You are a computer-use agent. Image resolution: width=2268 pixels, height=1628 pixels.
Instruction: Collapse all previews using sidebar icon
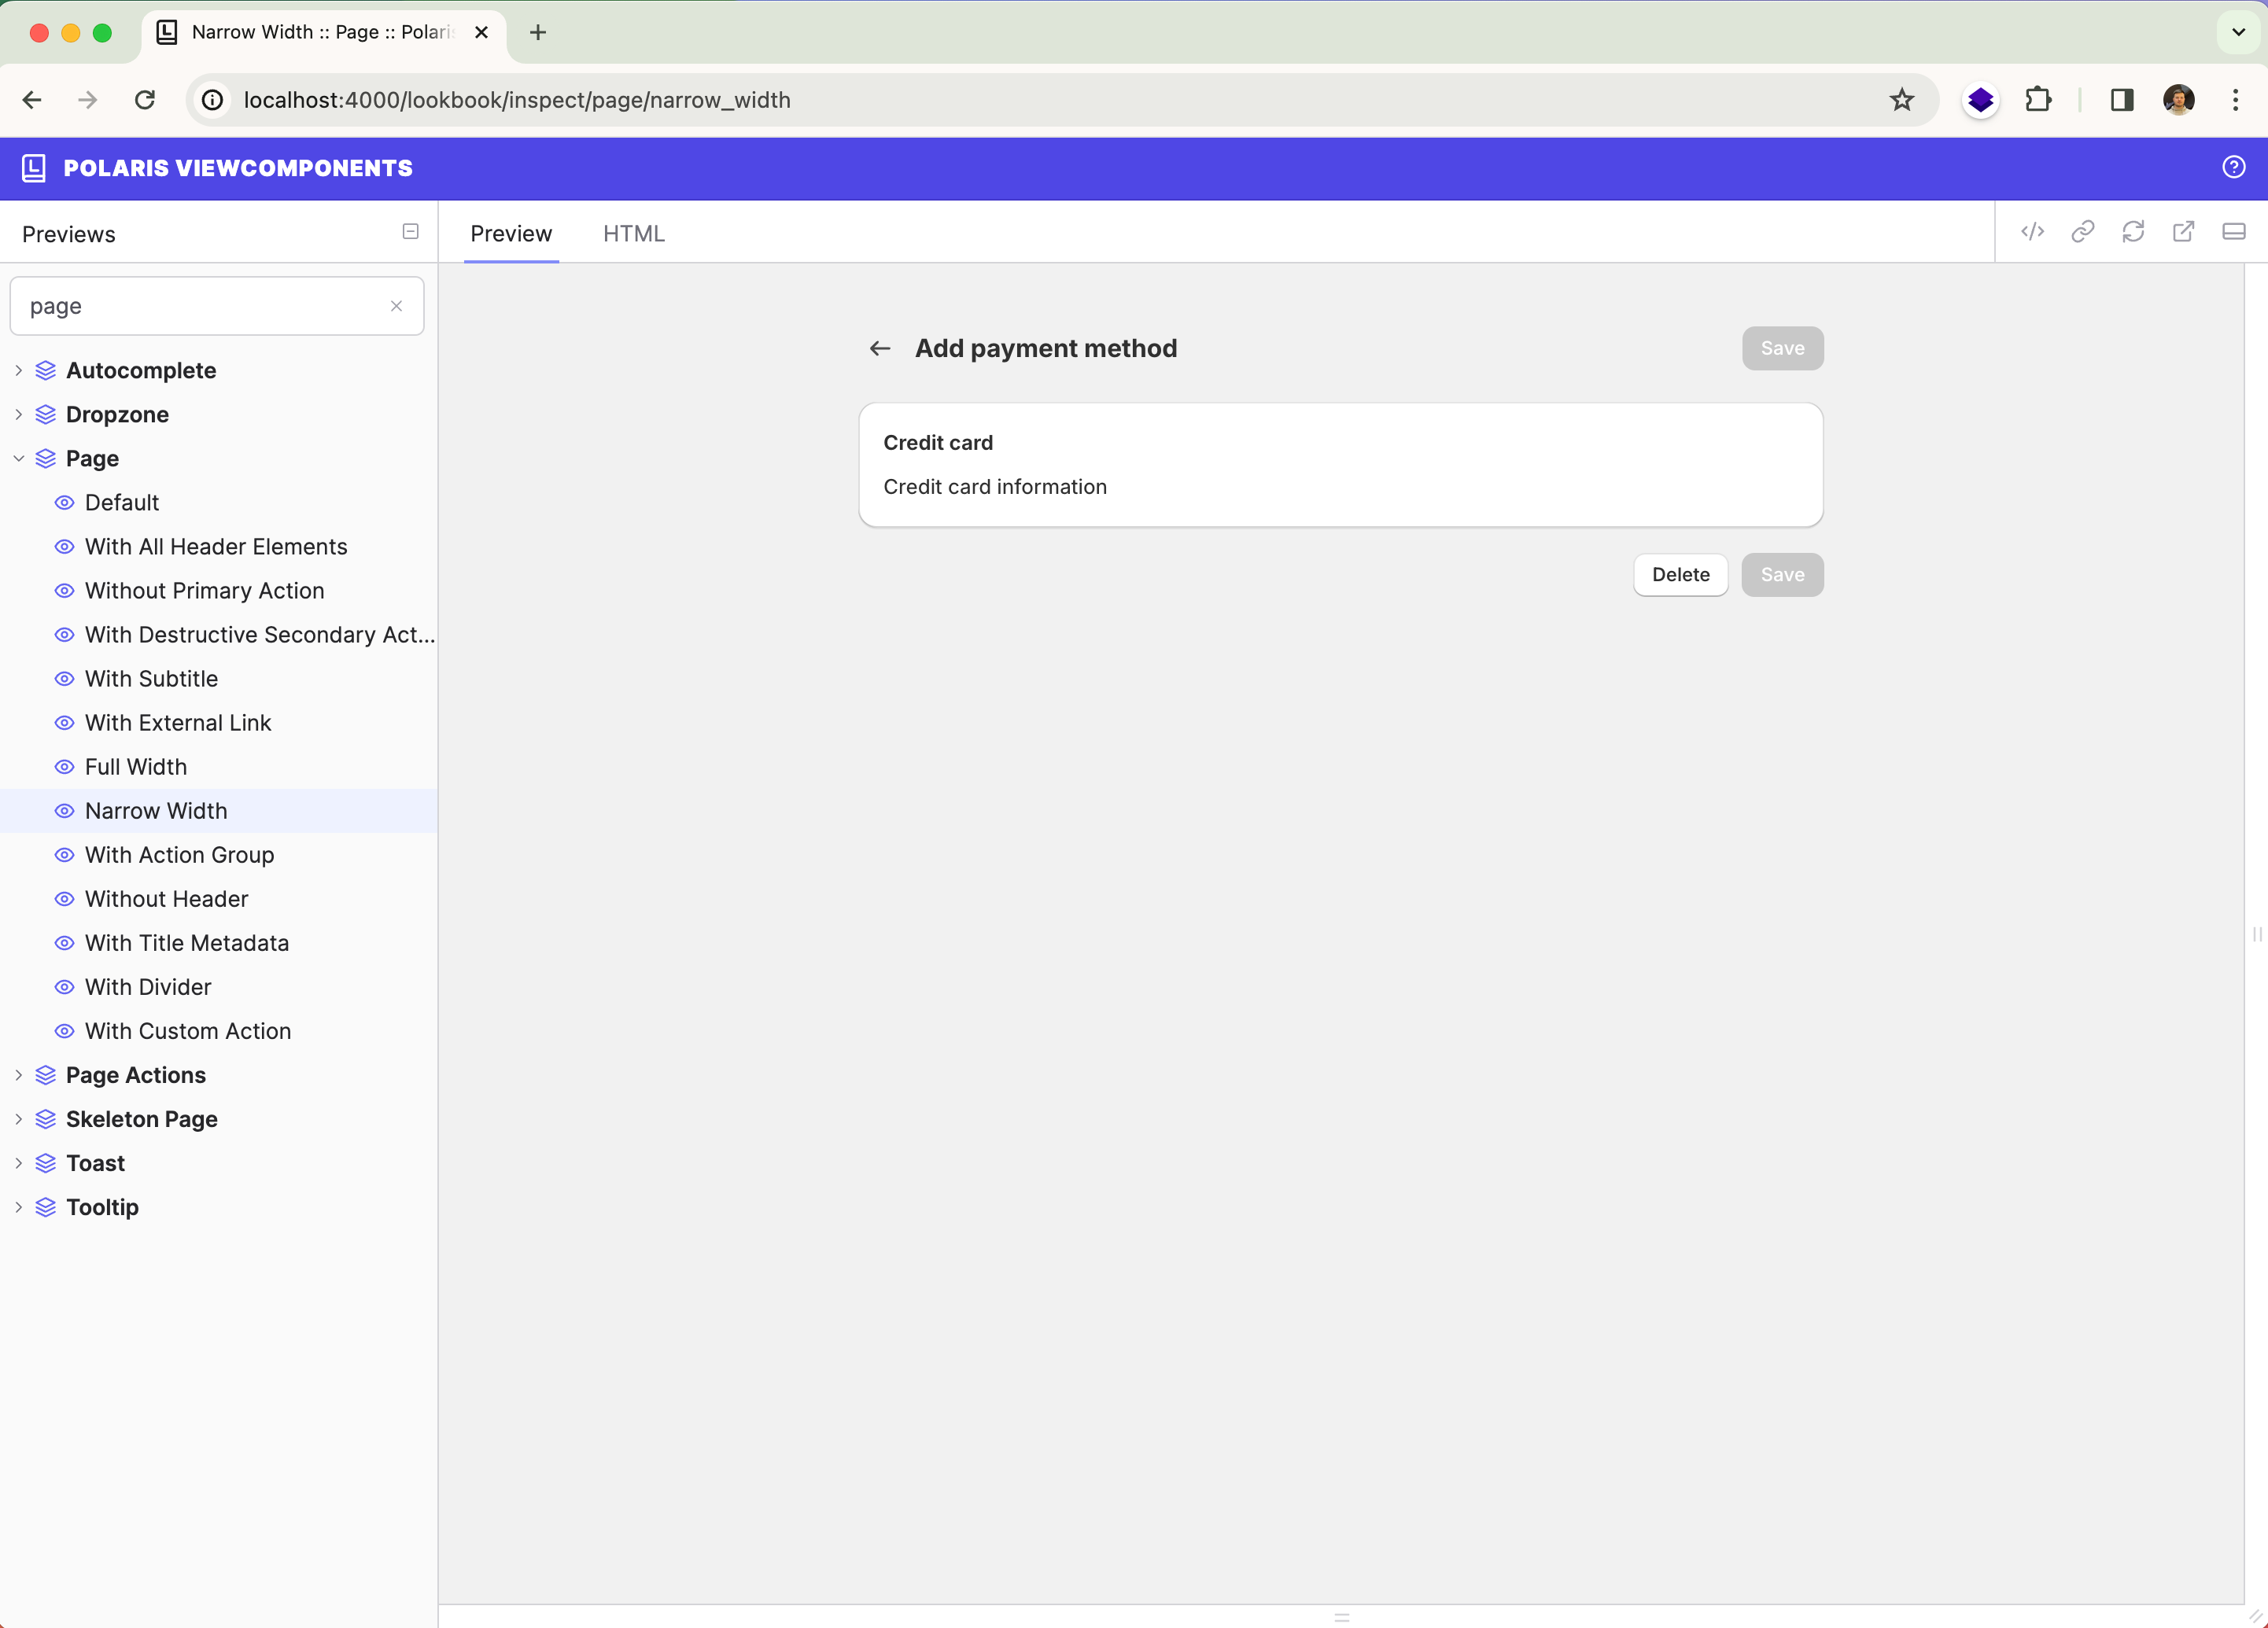(x=410, y=232)
